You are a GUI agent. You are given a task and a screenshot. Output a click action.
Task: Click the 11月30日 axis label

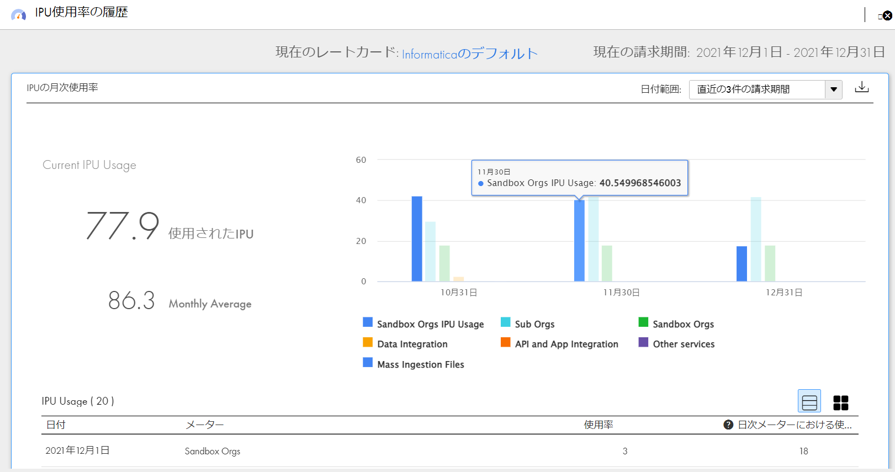[621, 293]
